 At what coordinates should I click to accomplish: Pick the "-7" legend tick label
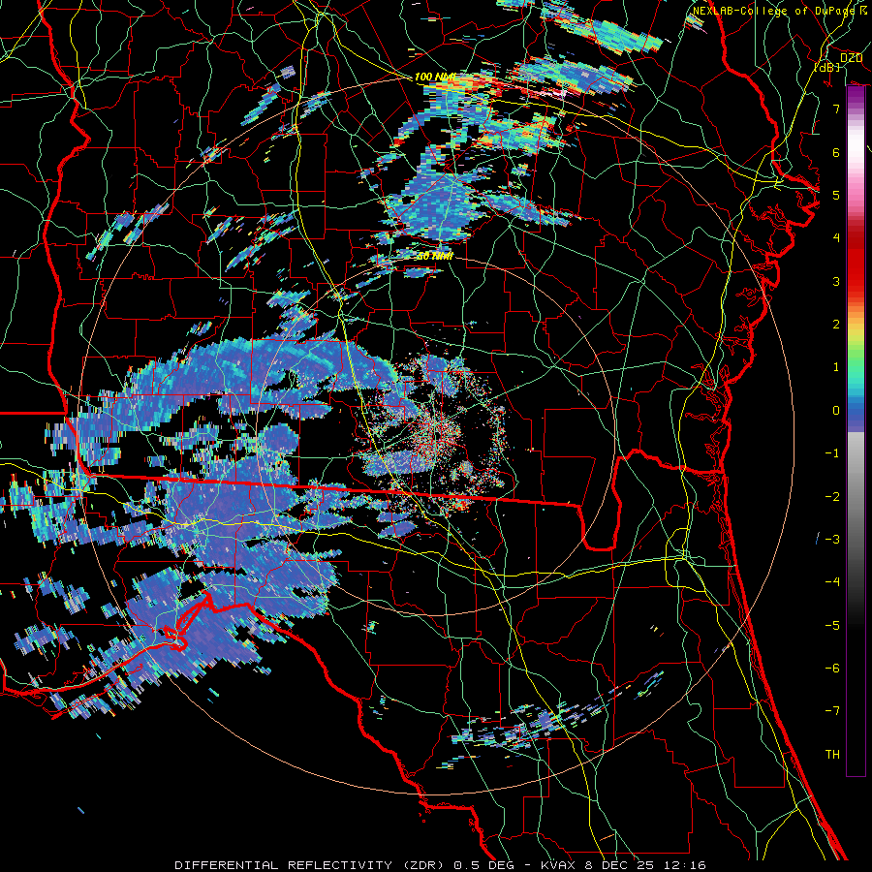tap(832, 711)
